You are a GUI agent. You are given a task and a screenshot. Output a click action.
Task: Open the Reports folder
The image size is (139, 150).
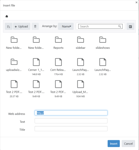tap(59, 43)
